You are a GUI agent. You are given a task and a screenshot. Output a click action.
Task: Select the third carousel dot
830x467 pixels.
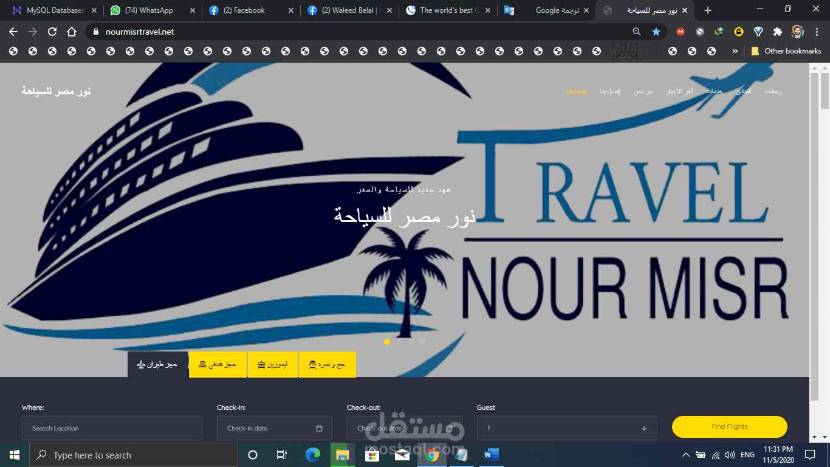[410, 342]
